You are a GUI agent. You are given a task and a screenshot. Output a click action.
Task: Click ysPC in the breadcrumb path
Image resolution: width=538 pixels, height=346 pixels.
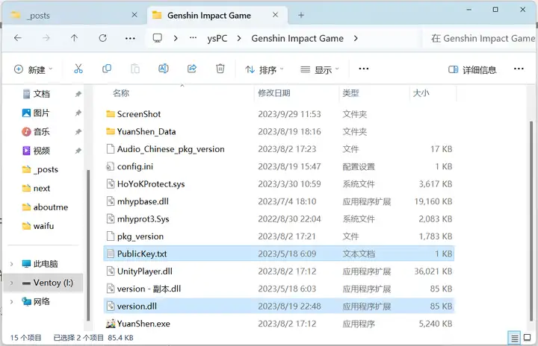[x=217, y=38]
